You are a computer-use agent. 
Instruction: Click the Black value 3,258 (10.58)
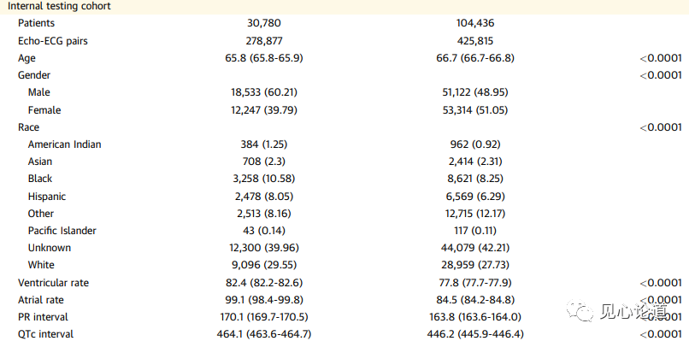pos(264,179)
